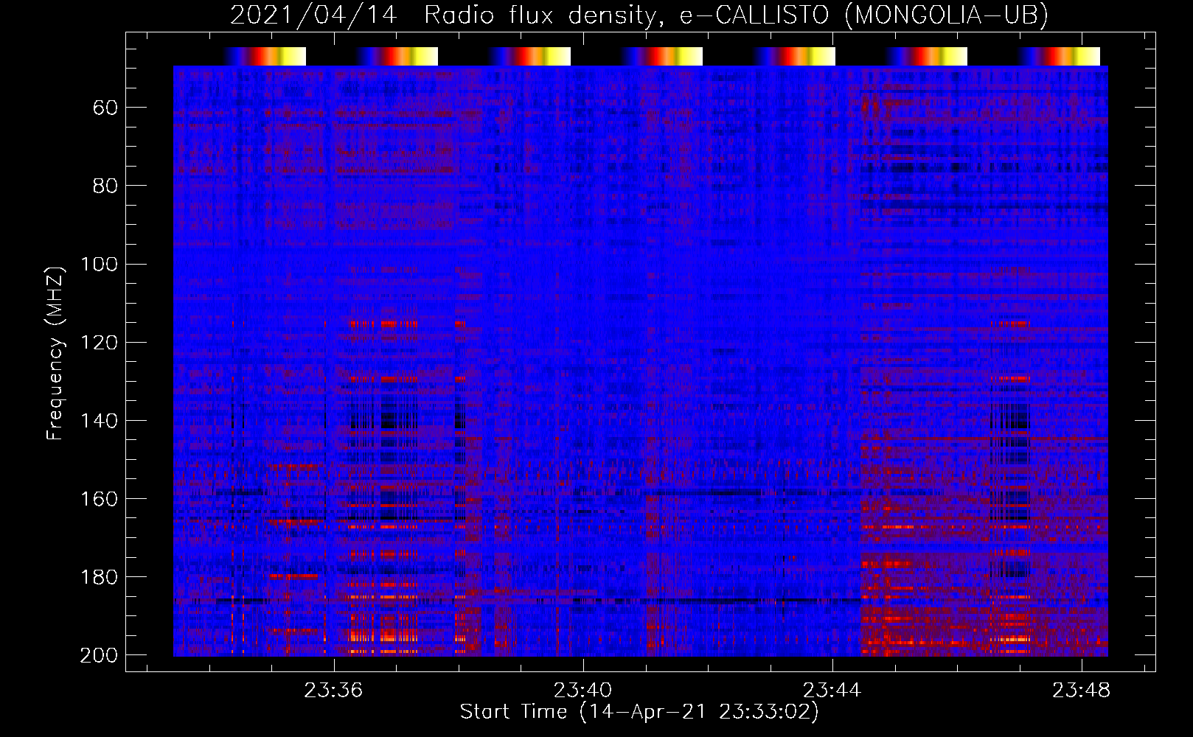Select the 100 MHz tick label
Viewport: 1193px width, 737px height.
click(99, 264)
